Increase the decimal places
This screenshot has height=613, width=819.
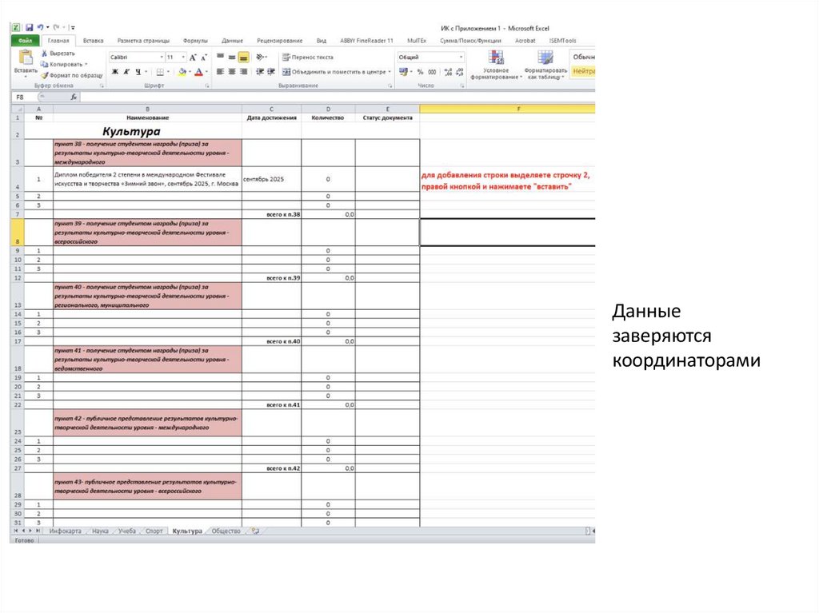(x=448, y=72)
